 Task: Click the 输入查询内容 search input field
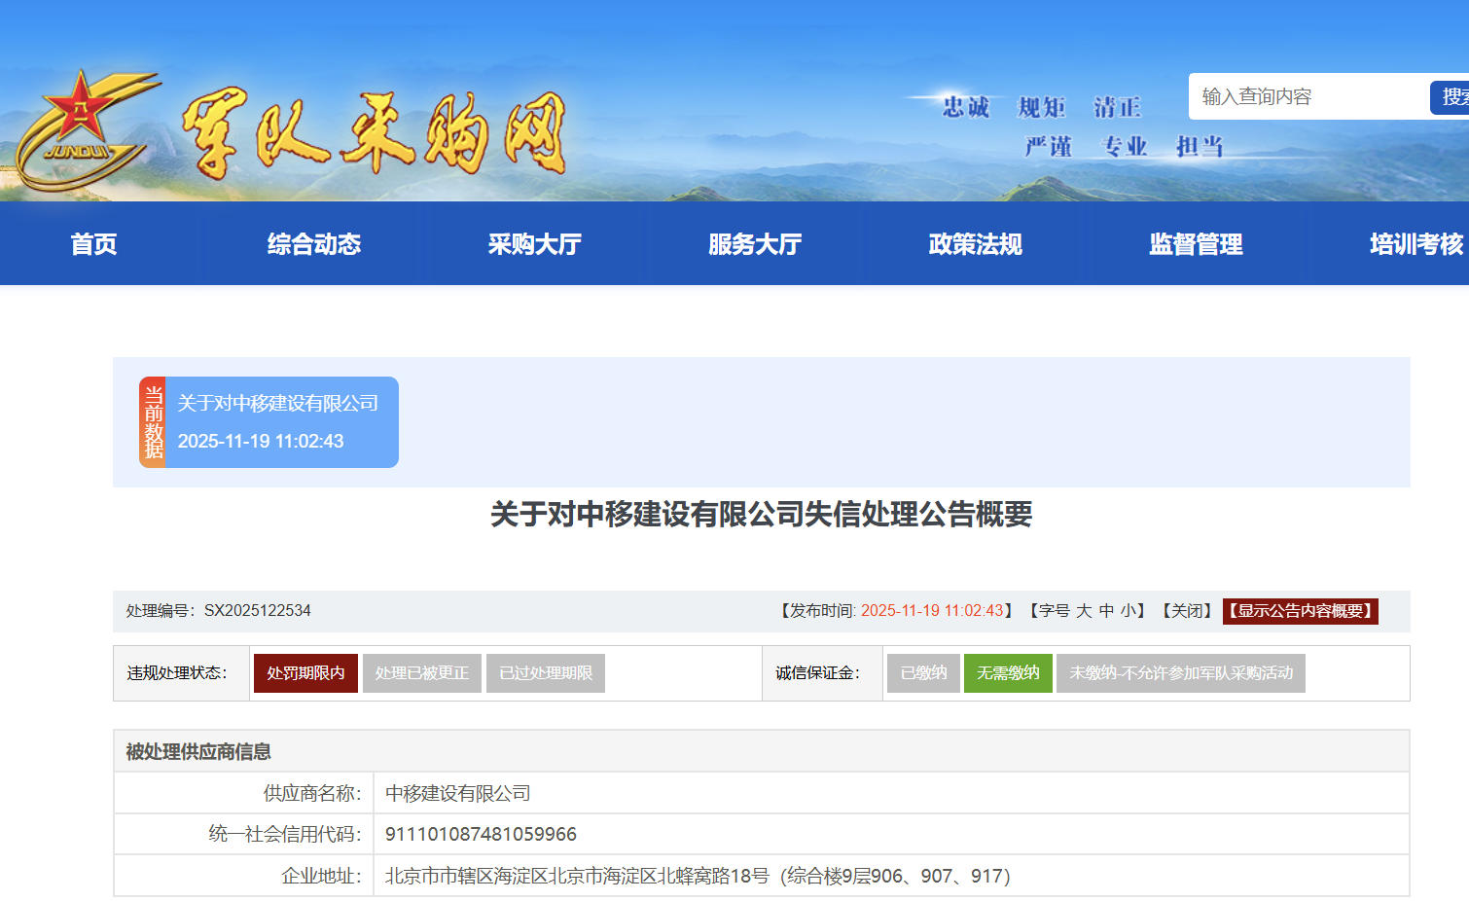tap(1308, 97)
